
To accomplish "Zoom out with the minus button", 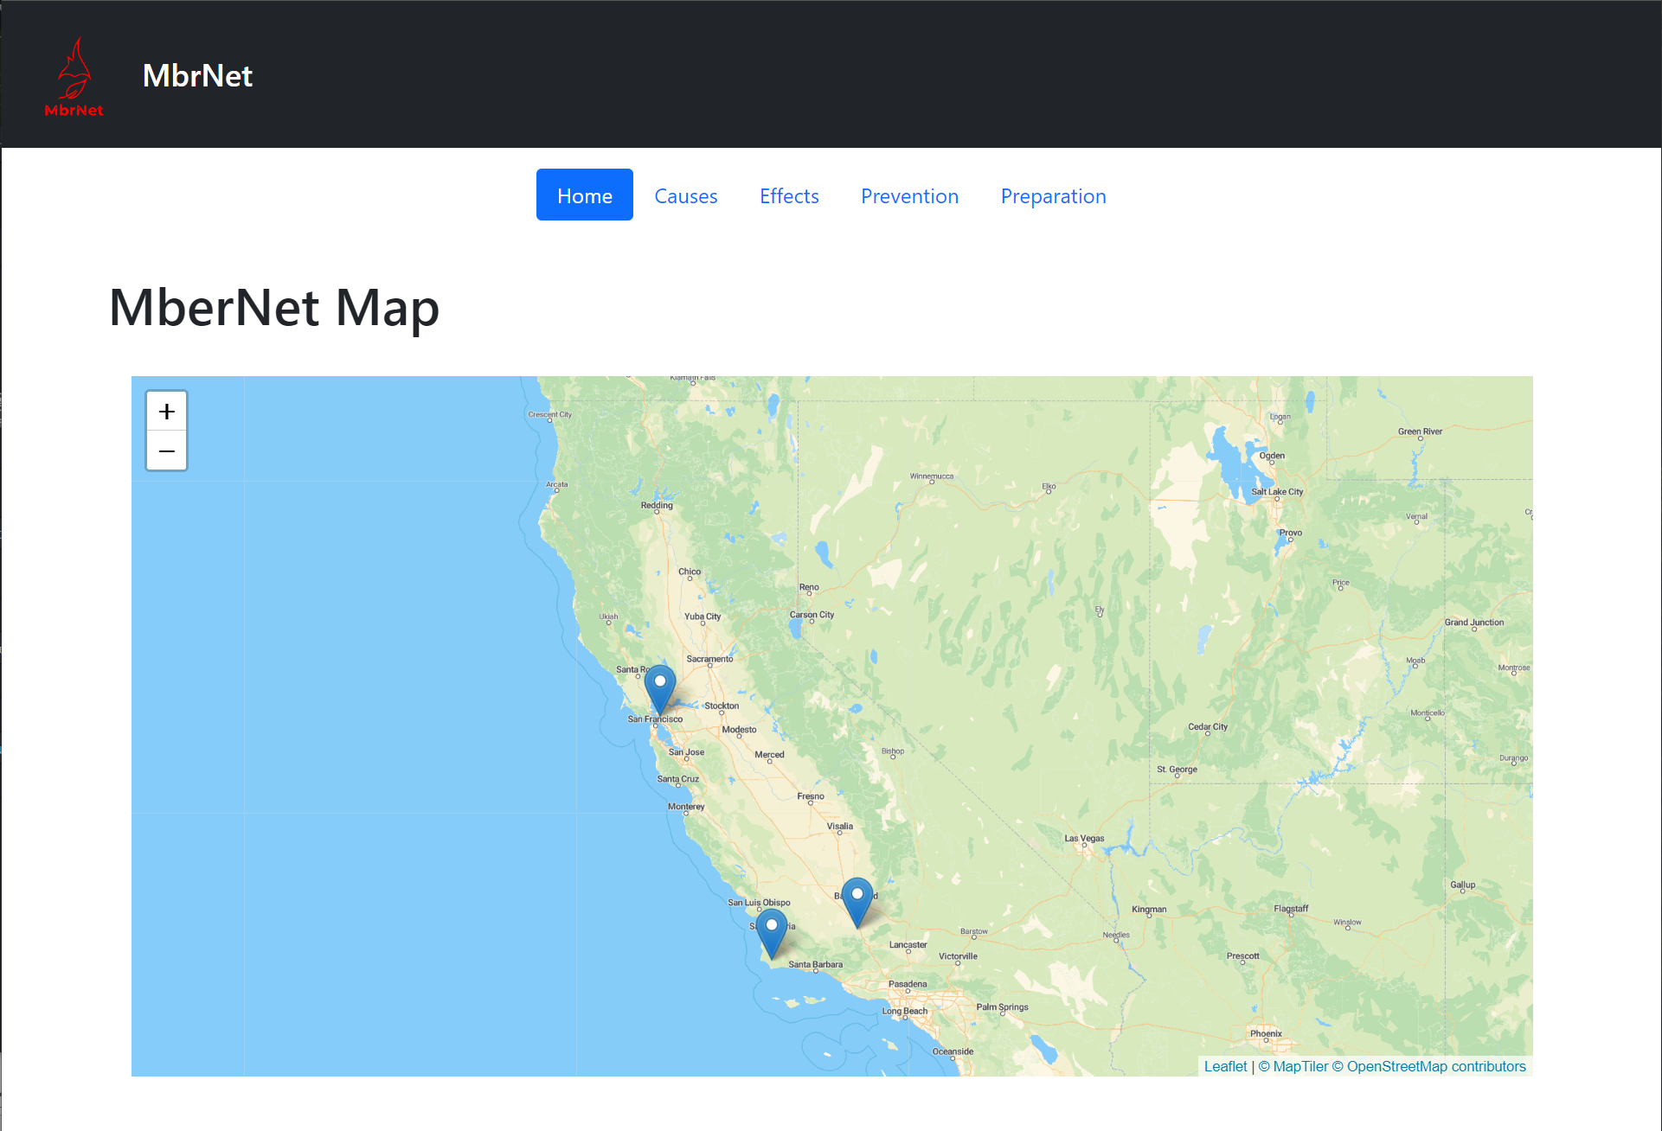I will point(167,451).
